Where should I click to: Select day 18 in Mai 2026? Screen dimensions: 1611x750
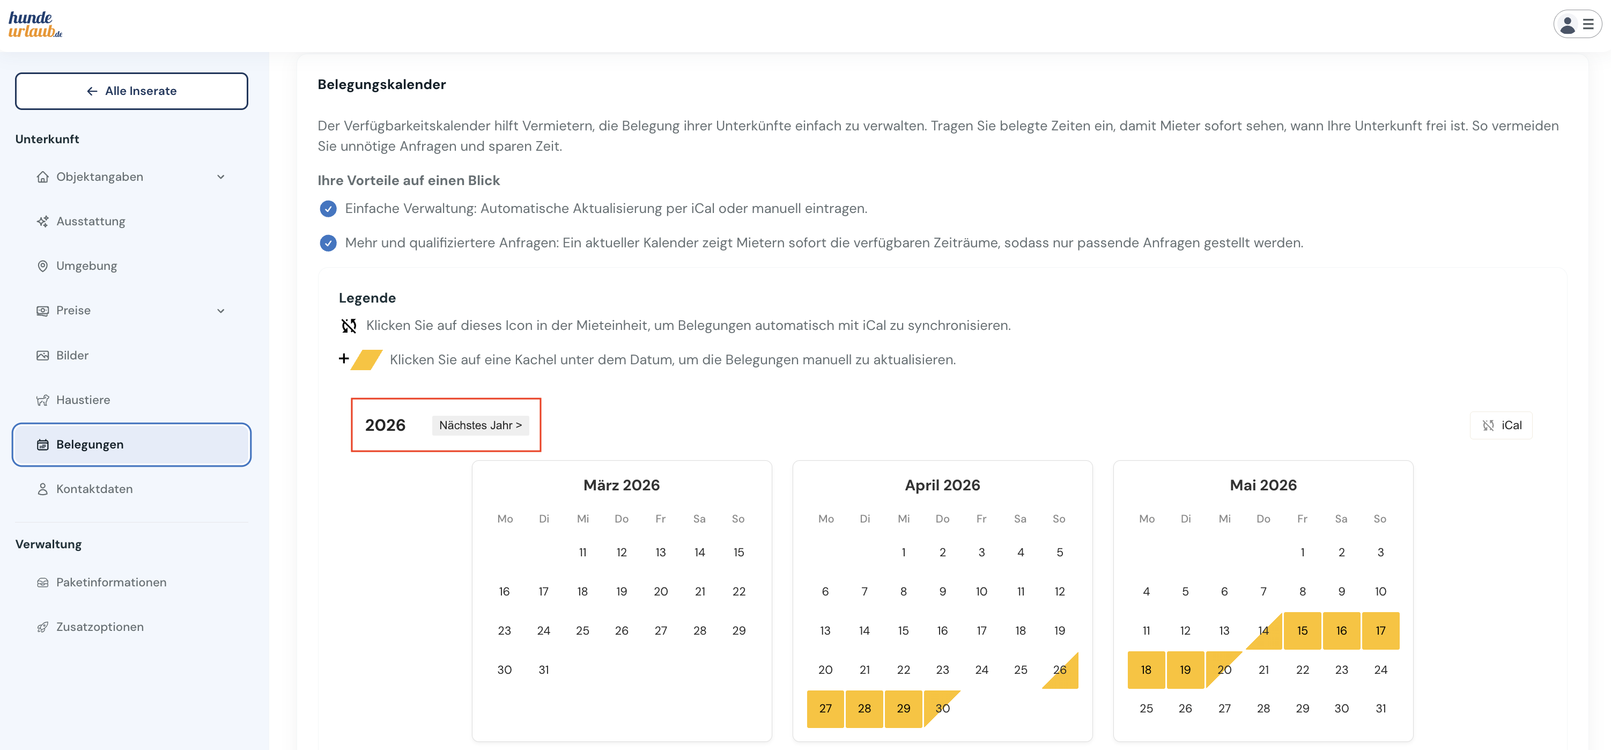1146,670
